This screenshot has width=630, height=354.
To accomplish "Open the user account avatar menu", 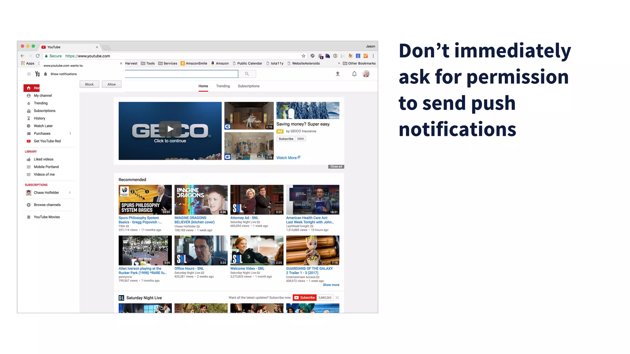I will [366, 74].
